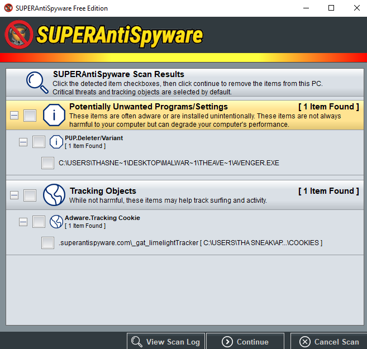Viewport: 367px width, 349px height.
Task: Collapse the Potentially Unwanted Programs/Settings section
Action: tap(15, 116)
